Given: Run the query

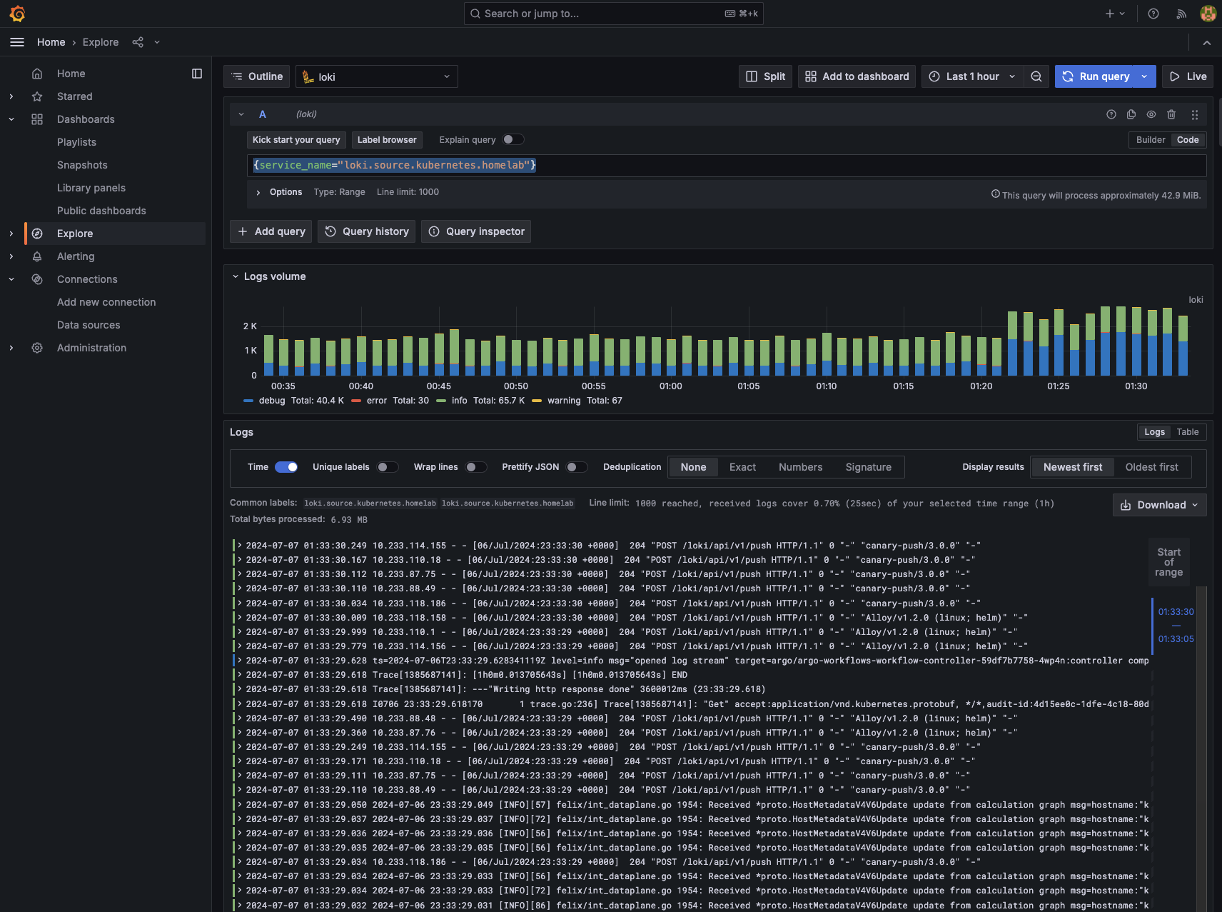Looking at the screenshot, I should [1097, 76].
